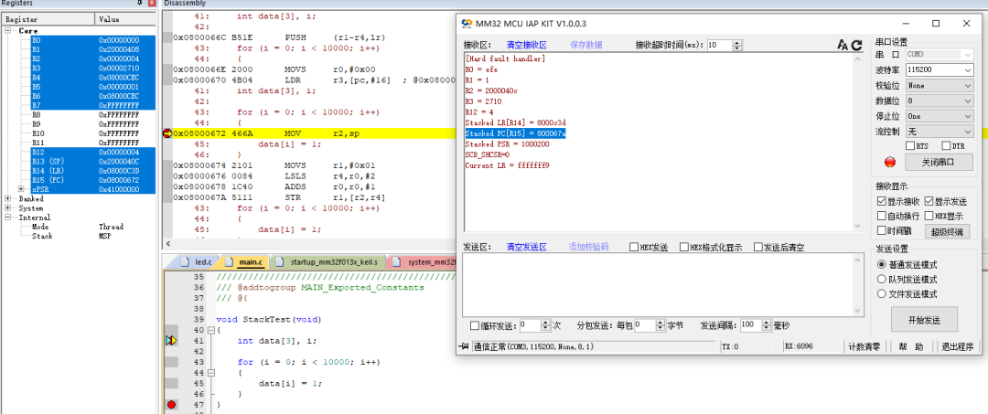988x414 pixels.
Task: Click the red serial port status indicator
Action: 890,162
